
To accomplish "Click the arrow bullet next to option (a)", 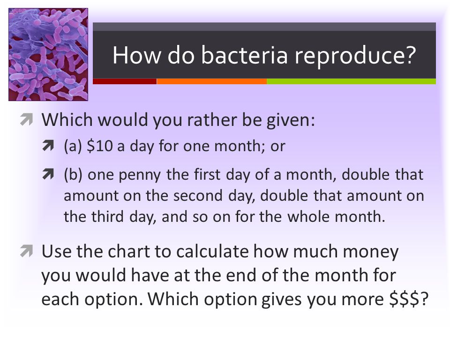I will [x=48, y=146].
